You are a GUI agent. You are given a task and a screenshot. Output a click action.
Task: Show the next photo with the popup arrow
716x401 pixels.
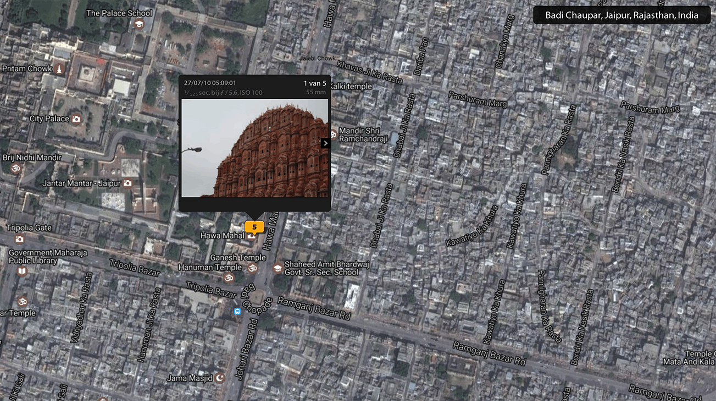coord(325,143)
